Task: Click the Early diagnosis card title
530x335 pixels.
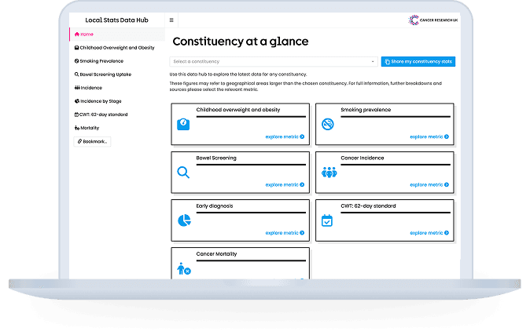Action: 215,206
